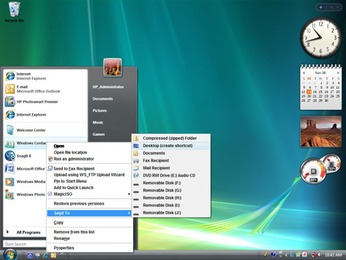Open Internet pinned Internet Explorer entry
This screenshot has height=260, width=346.
click(45, 76)
